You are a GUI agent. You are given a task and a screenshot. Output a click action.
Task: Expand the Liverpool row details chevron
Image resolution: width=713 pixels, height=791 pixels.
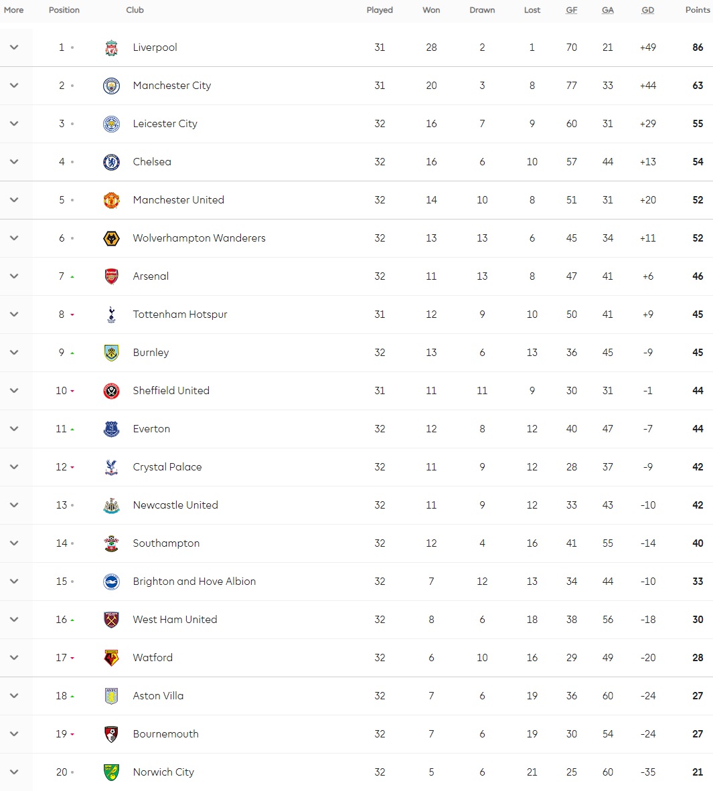(14, 48)
